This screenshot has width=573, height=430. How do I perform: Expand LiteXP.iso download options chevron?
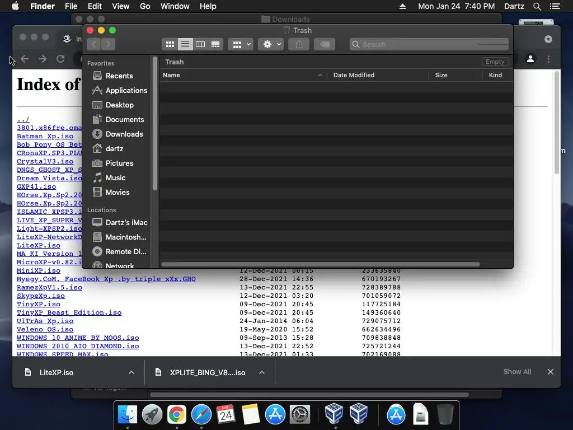(x=131, y=372)
